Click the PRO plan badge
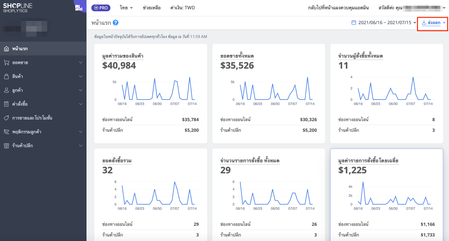 (101, 8)
